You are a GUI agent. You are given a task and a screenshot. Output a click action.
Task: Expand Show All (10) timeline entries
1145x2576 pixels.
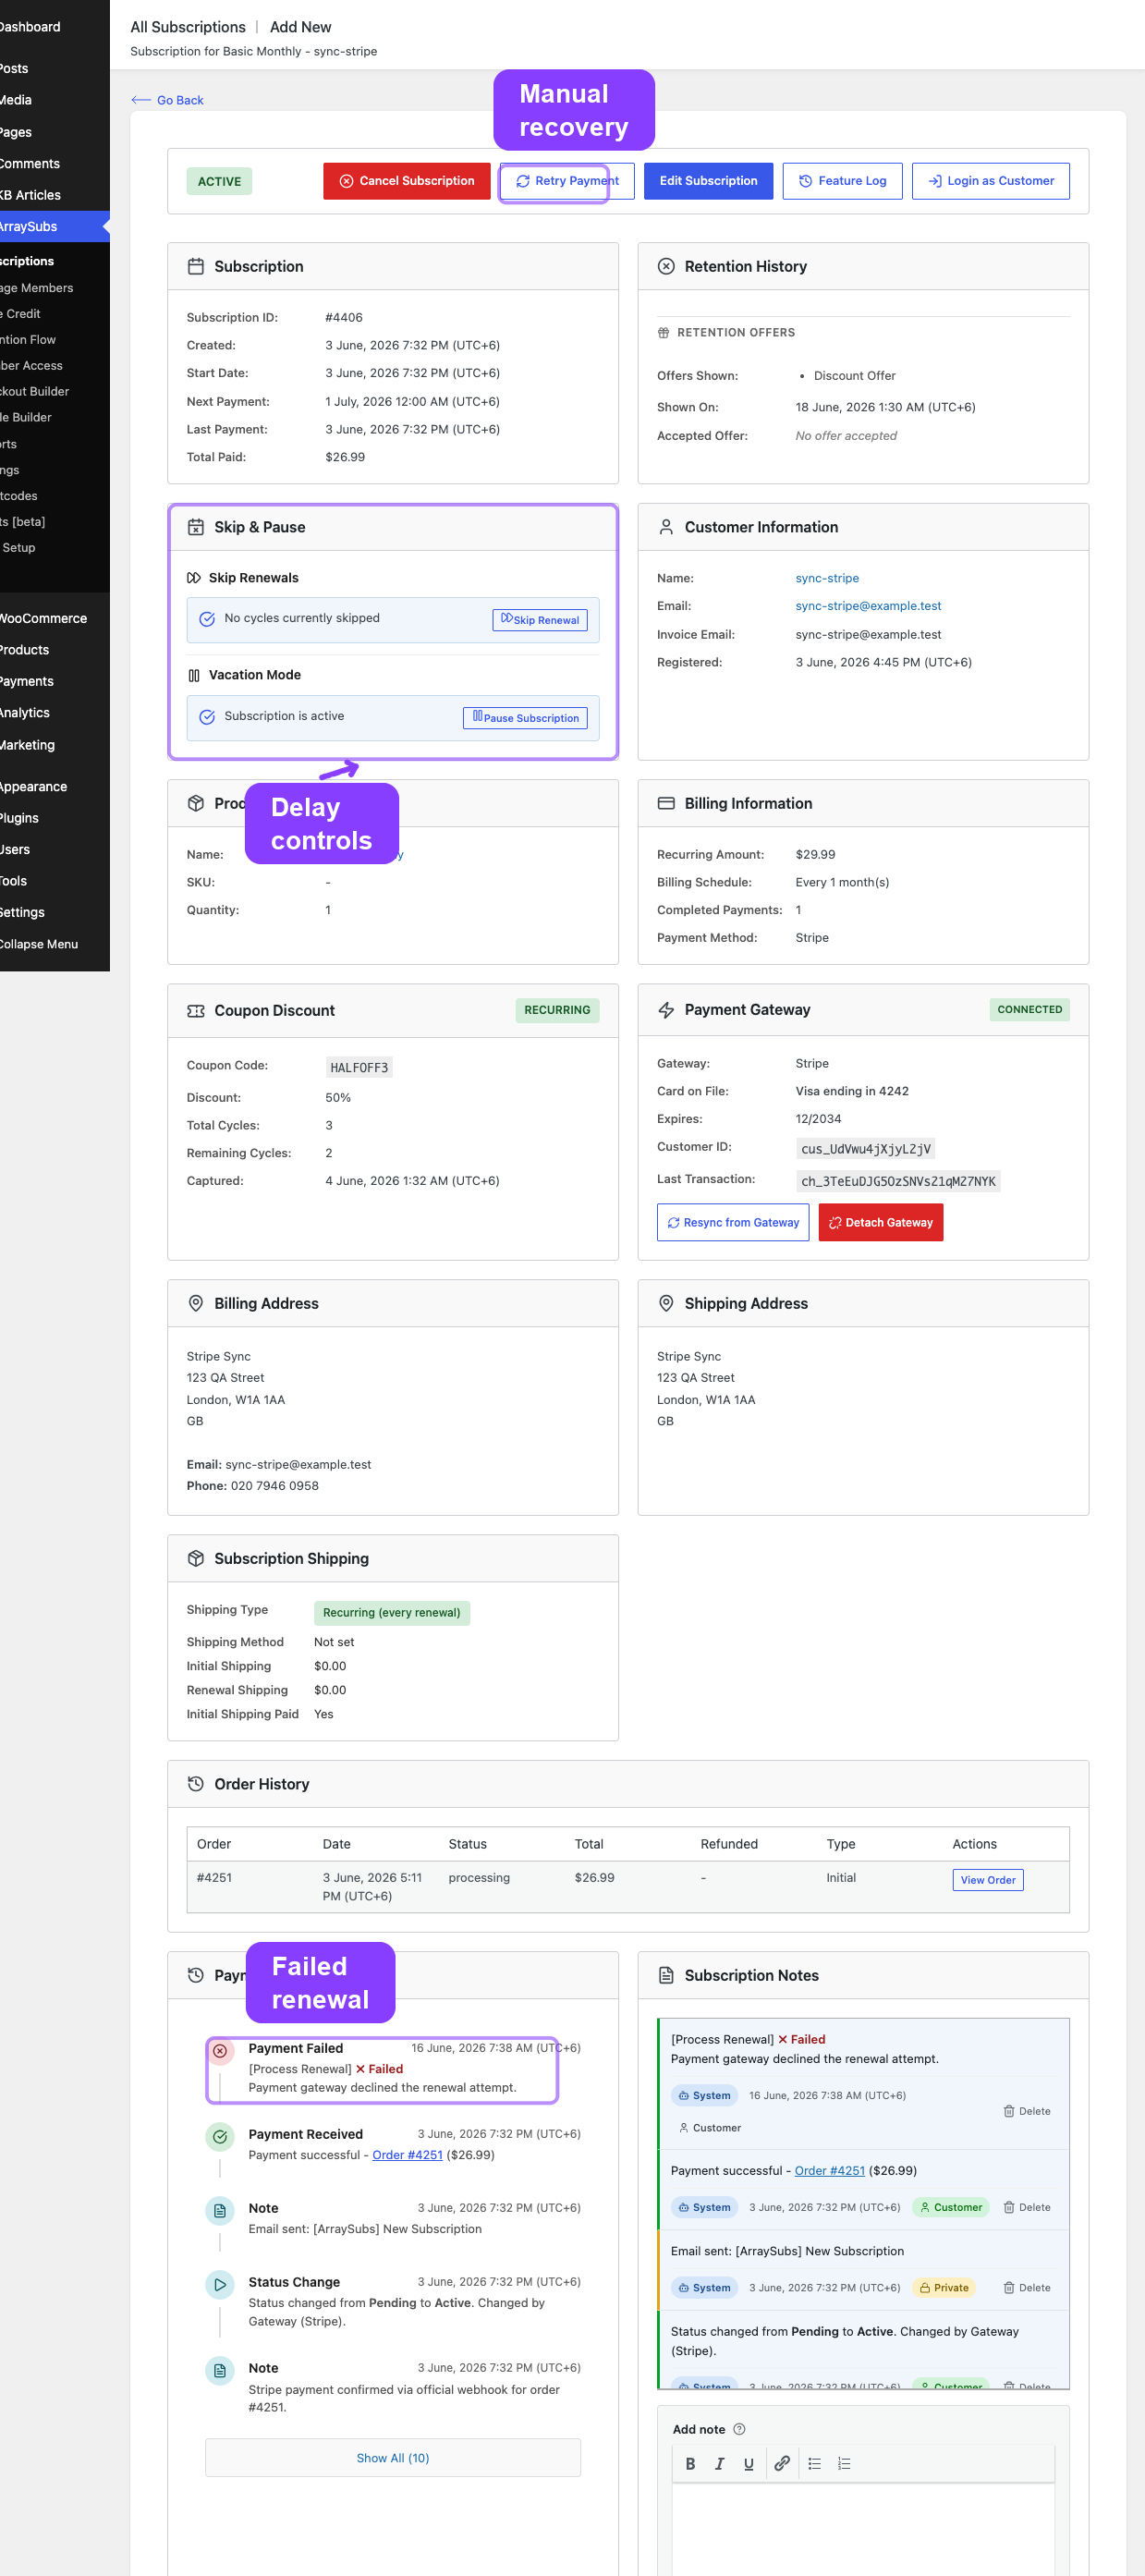pyautogui.click(x=393, y=2457)
